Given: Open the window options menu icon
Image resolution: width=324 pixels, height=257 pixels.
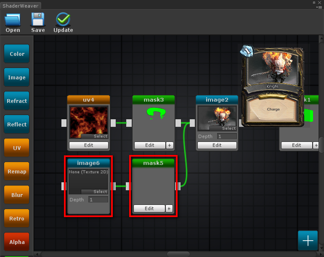Looking at the screenshot, I should coord(319,7).
